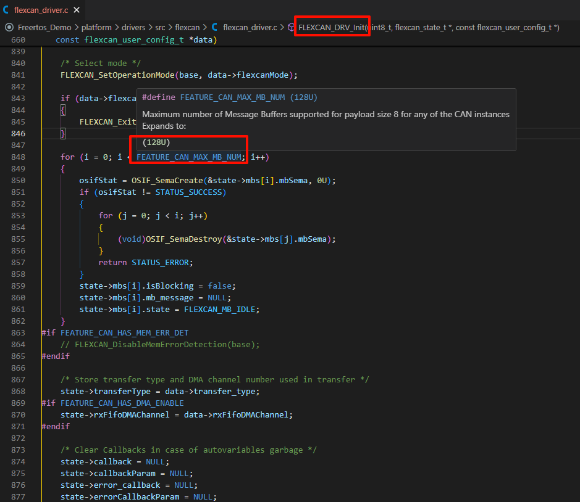Image resolution: width=580 pixels, height=502 pixels.
Task: Click the C file icon in the tab
Action: point(6,10)
